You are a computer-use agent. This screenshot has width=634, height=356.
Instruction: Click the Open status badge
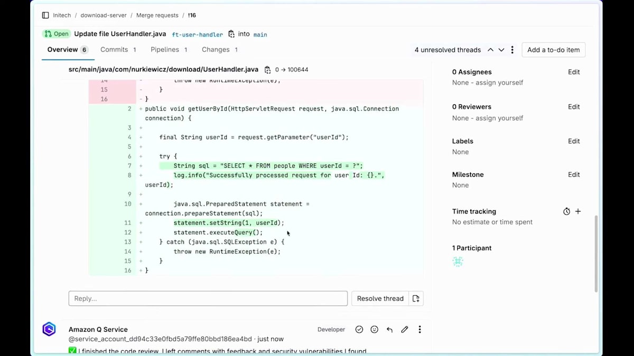pos(55,34)
